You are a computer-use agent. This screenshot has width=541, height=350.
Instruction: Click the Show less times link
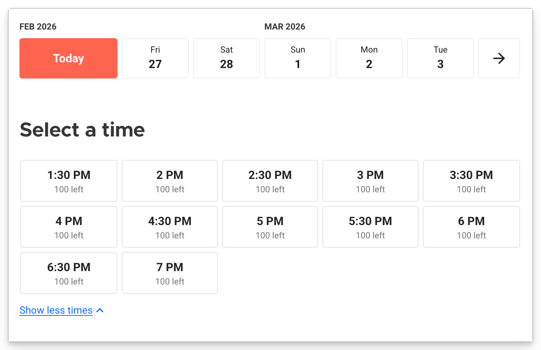coord(56,310)
